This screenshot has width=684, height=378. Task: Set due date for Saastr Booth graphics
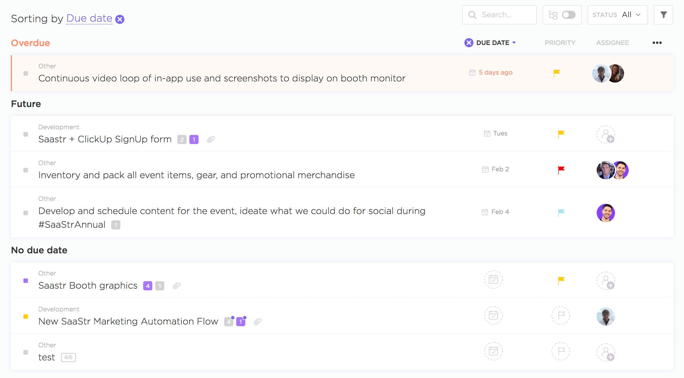[493, 280]
